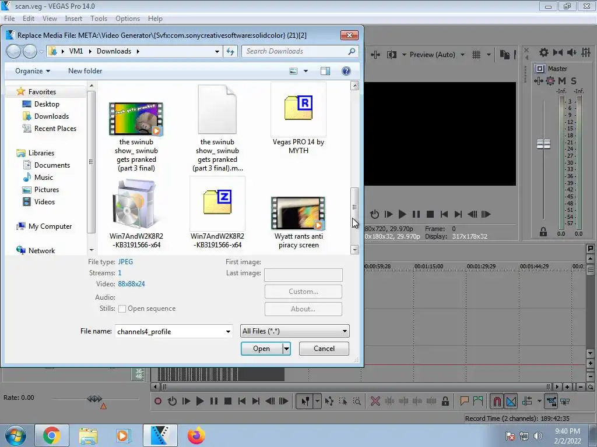This screenshot has width=597, height=447.
Task: Open Preview (Auto) quality dropdown
Action: pos(437,55)
